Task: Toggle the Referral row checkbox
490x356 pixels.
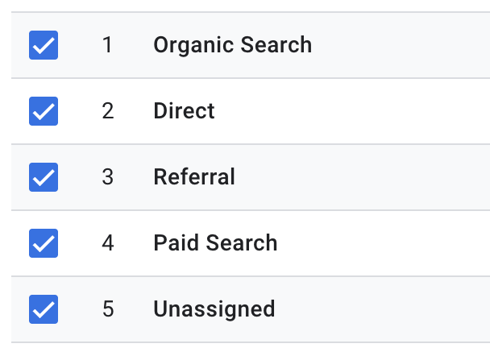Action: [x=44, y=177]
